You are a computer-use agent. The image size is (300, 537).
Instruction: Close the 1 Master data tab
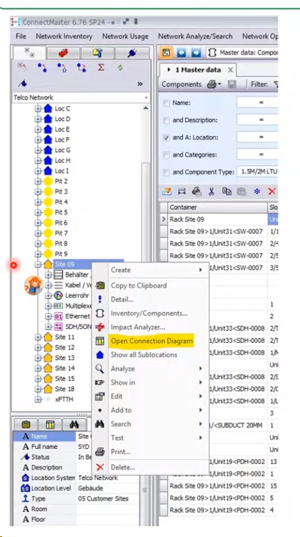tap(230, 70)
